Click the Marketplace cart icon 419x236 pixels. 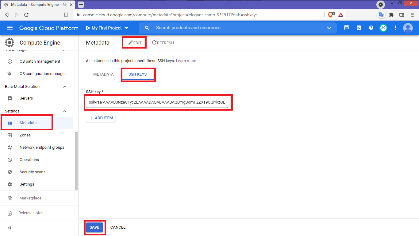(x=10, y=198)
